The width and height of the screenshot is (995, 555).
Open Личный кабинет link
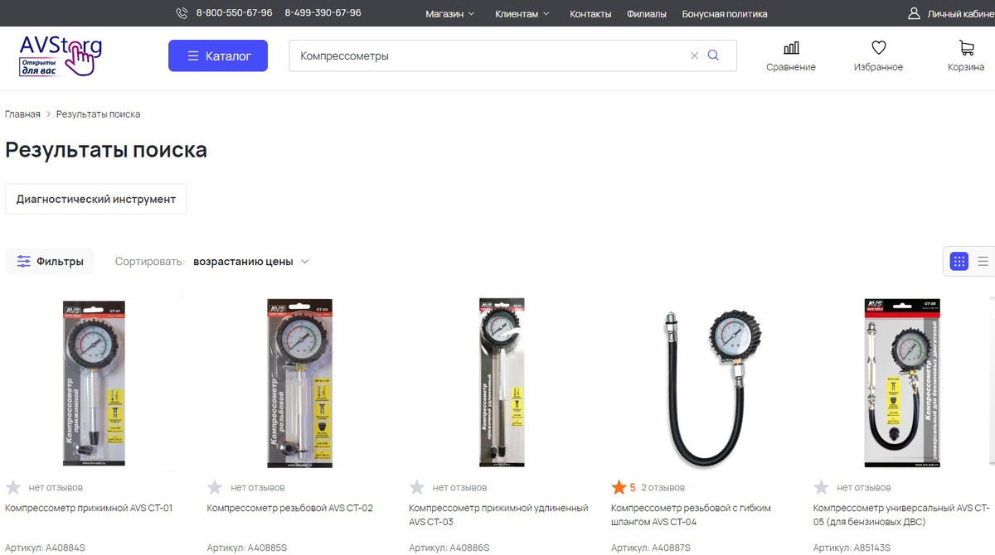(x=961, y=14)
